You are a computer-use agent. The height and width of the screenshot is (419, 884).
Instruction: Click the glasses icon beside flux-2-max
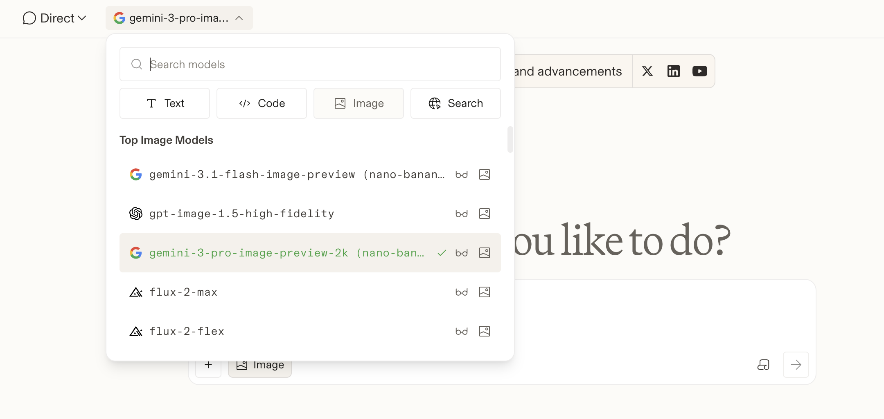(x=461, y=292)
